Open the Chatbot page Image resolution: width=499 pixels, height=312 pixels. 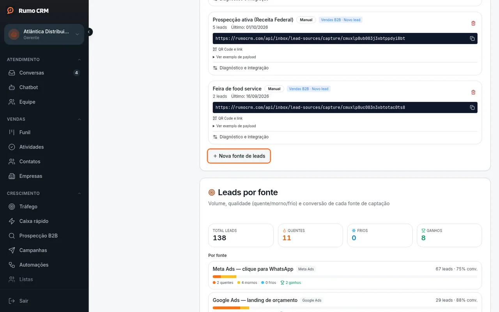click(44, 87)
